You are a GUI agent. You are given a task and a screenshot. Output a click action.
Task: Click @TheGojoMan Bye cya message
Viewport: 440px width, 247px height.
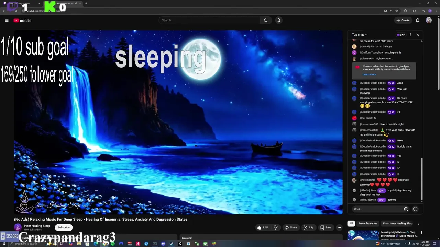374,200
